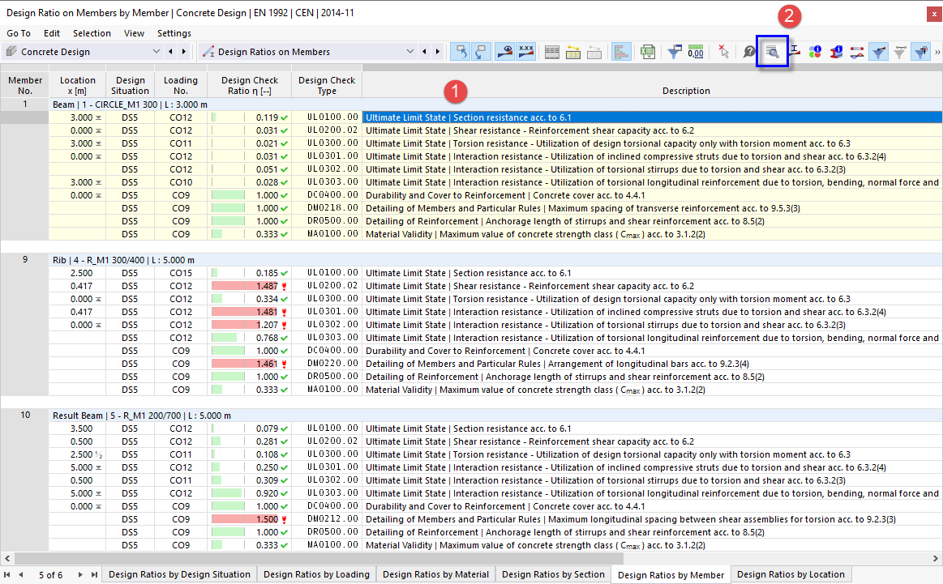Toggle the blue-red funnel filter icon

tap(879, 52)
